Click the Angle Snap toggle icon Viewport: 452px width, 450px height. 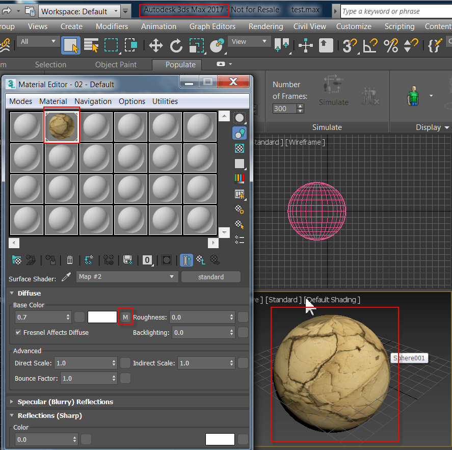pyautogui.click(x=370, y=46)
